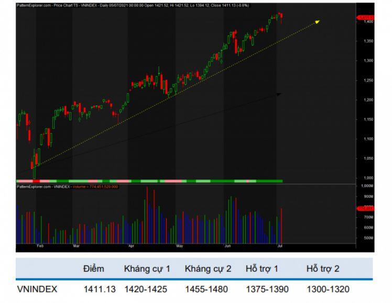Click the green-red color ribbon under chart
This screenshot has width=392, height=303.
149,181
